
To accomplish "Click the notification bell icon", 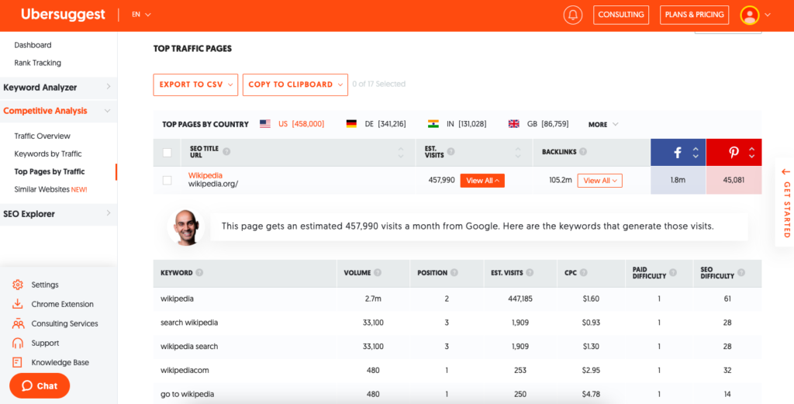I will click(573, 16).
